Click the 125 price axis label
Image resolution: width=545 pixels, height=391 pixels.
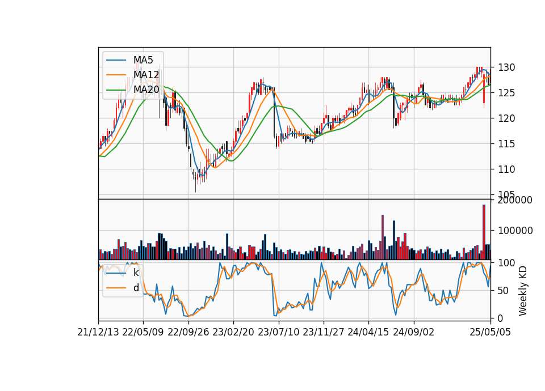[506, 93]
